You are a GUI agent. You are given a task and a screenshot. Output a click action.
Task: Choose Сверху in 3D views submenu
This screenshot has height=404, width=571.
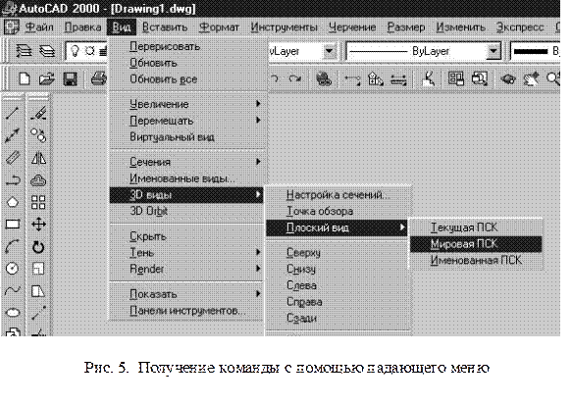coord(337,252)
